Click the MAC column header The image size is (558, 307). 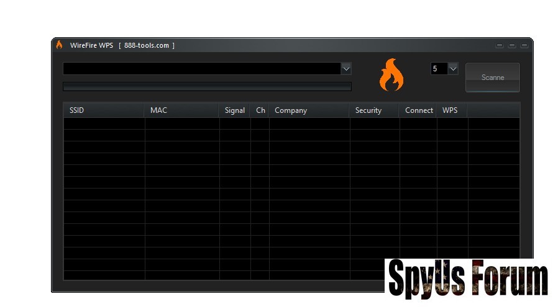tap(181, 110)
